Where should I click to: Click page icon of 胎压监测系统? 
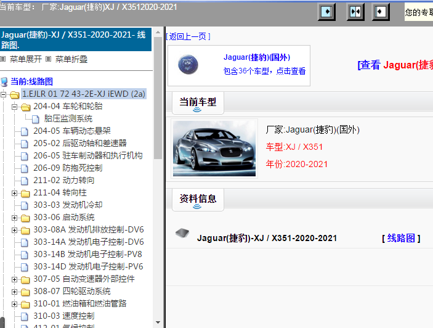click(x=35, y=120)
